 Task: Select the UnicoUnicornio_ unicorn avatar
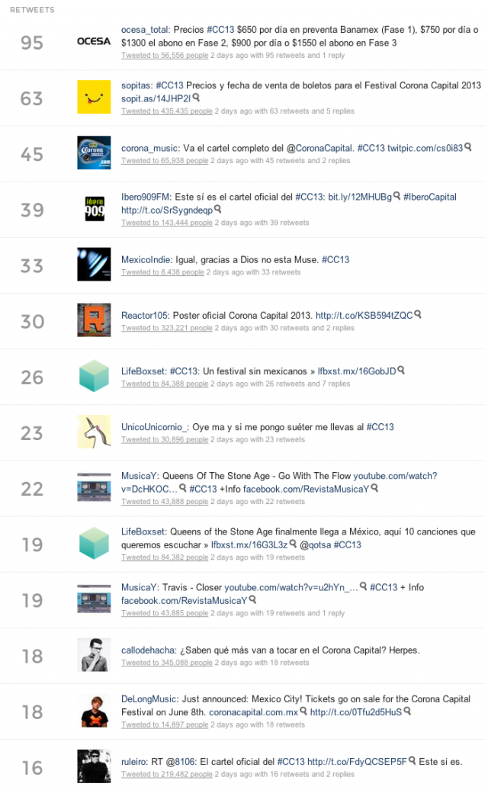(94, 432)
